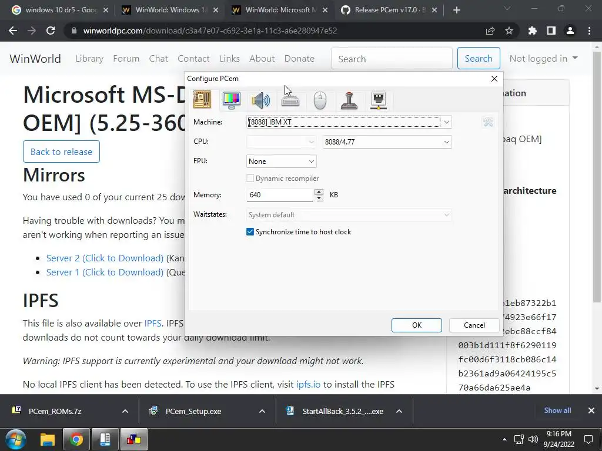Open File Explorer from taskbar
The height and width of the screenshot is (451, 602).
[48, 439]
